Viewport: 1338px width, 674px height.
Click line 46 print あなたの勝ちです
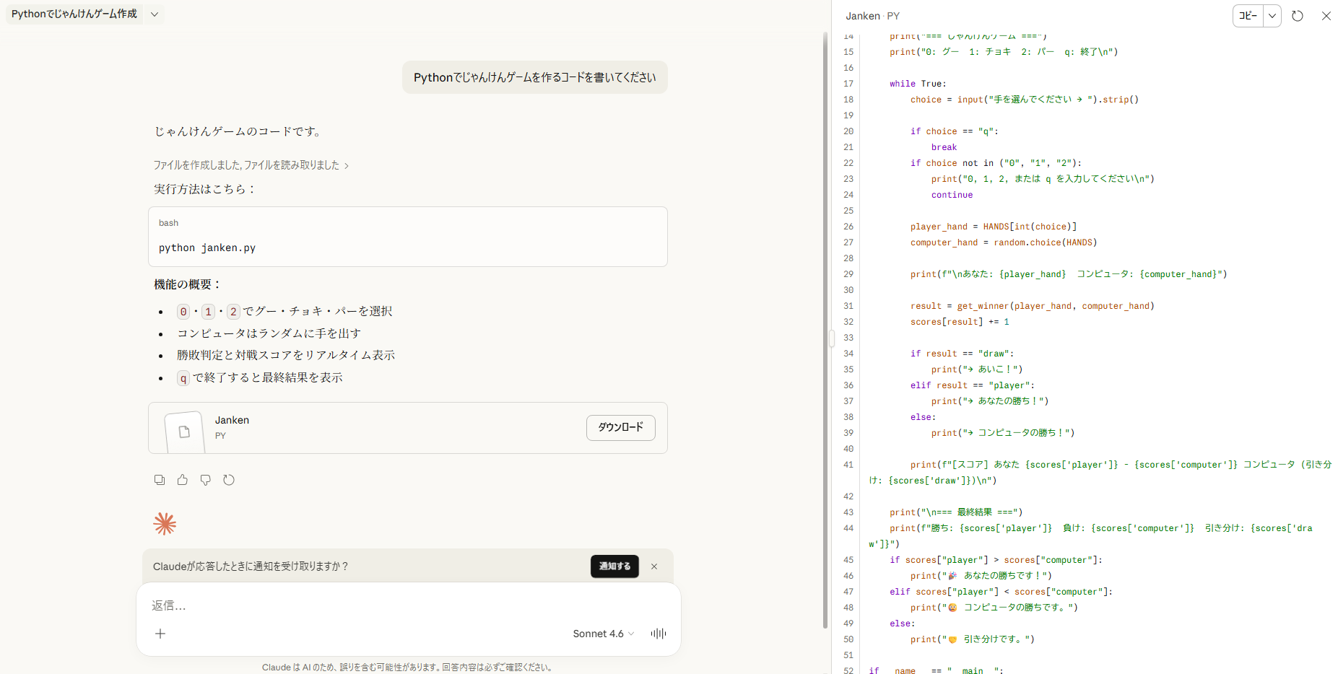click(x=981, y=576)
